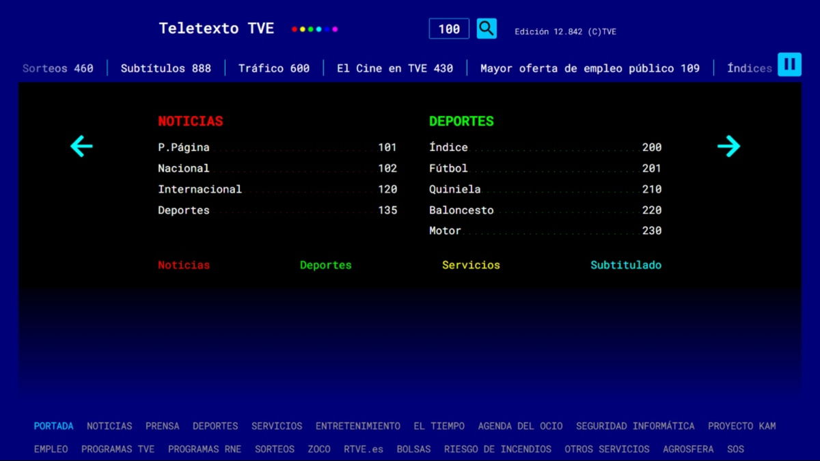Image resolution: width=820 pixels, height=461 pixels.
Task: Open Subtítulos 888
Action: pyautogui.click(x=166, y=68)
